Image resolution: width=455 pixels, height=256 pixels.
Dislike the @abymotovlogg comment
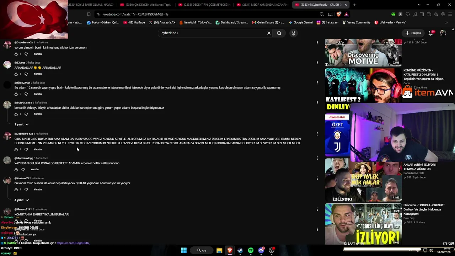tap(23, 170)
